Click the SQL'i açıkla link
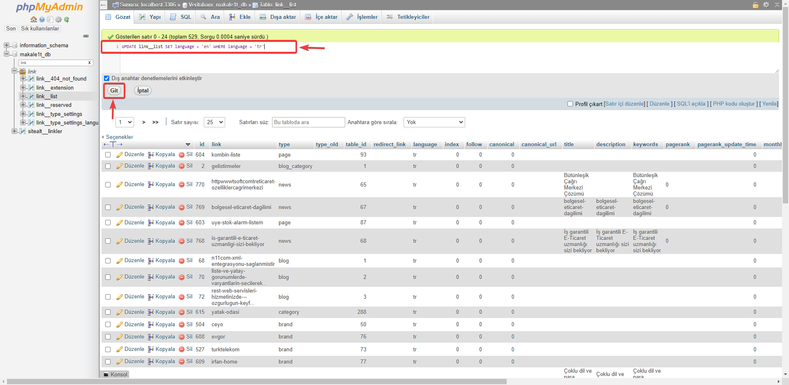The height and width of the screenshot is (385, 789). [691, 104]
